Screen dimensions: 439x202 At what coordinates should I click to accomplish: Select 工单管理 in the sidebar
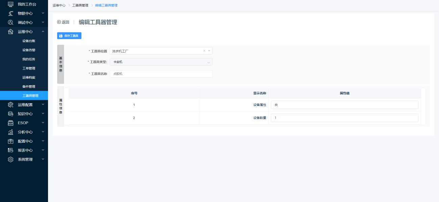coord(29,68)
